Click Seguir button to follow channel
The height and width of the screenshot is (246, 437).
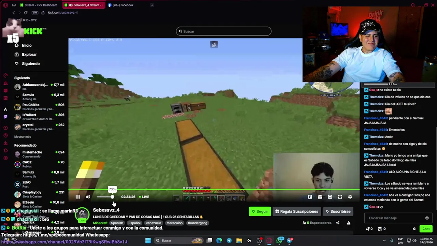pos(260,211)
